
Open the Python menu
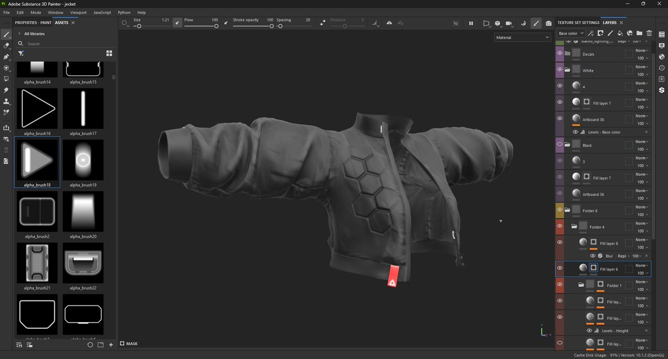coord(124,12)
